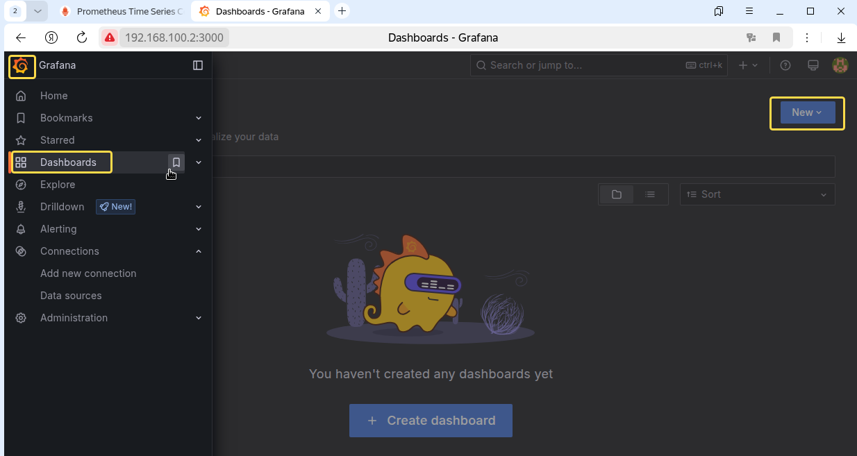Click the Starred star icon
Image resolution: width=857 pixels, height=456 pixels.
coord(21,140)
